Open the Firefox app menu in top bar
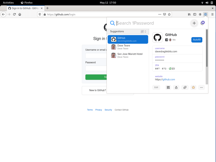Viewport: 216px width, 162px height. point(27,3)
